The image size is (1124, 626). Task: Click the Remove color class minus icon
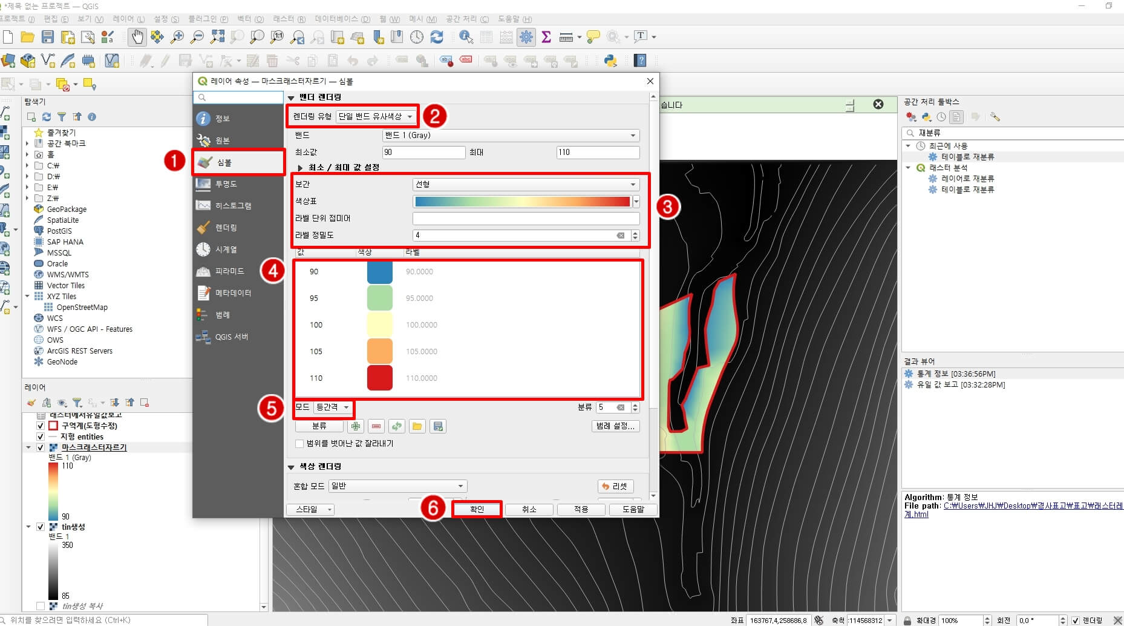coord(376,426)
